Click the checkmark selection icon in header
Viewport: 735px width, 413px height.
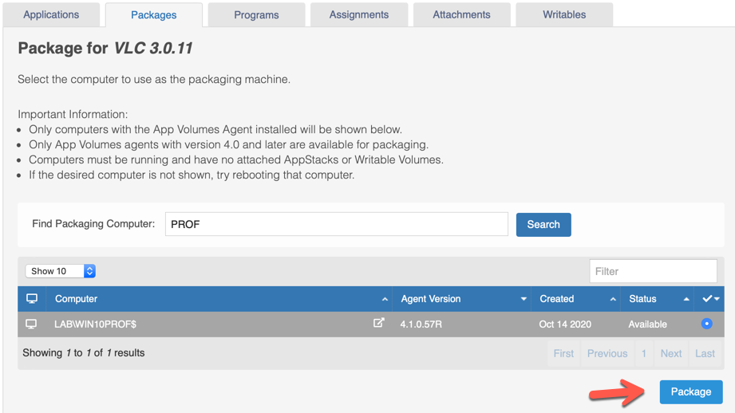709,299
